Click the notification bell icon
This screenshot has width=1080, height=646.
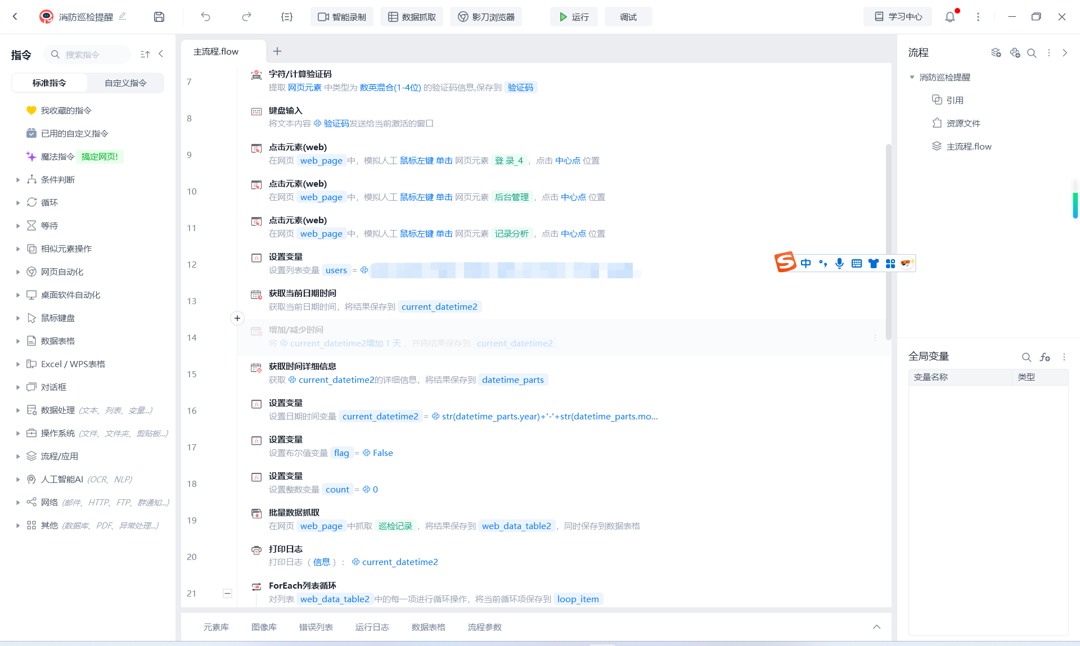(x=950, y=17)
